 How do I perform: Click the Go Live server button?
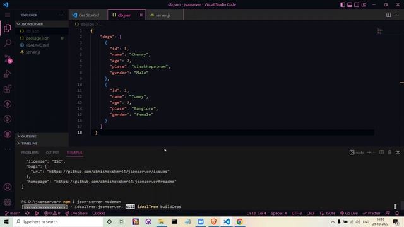coord(349,213)
